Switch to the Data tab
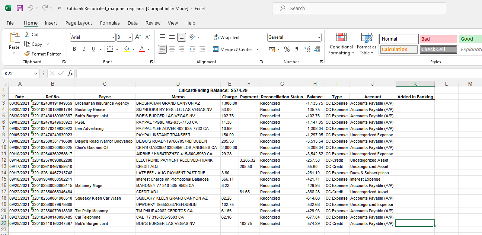 tap(133, 23)
